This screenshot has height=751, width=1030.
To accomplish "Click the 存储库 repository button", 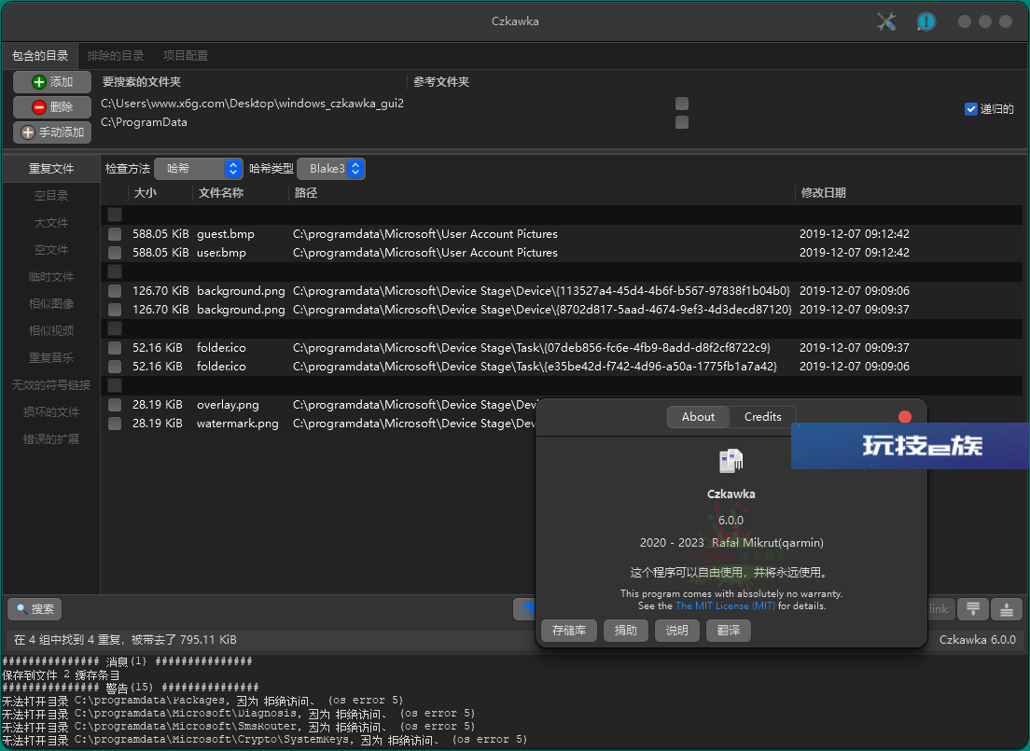I will pyautogui.click(x=569, y=631).
